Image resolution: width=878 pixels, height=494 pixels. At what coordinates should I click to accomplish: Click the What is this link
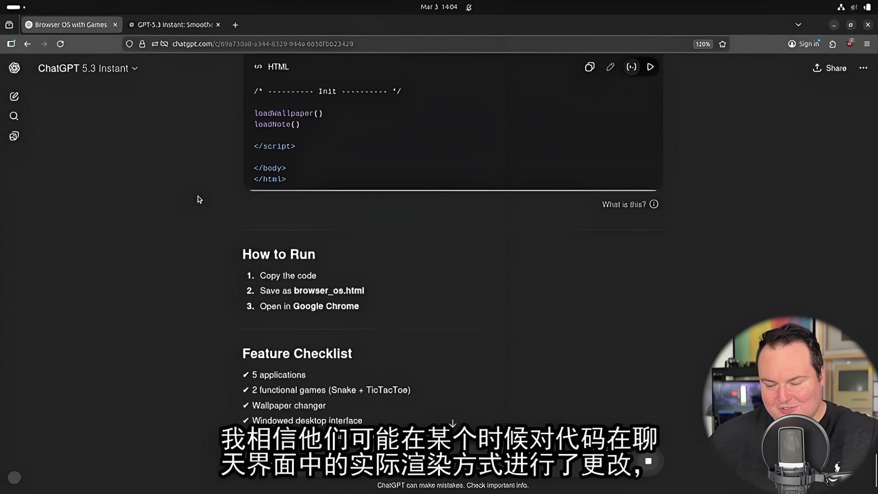[x=625, y=204]
